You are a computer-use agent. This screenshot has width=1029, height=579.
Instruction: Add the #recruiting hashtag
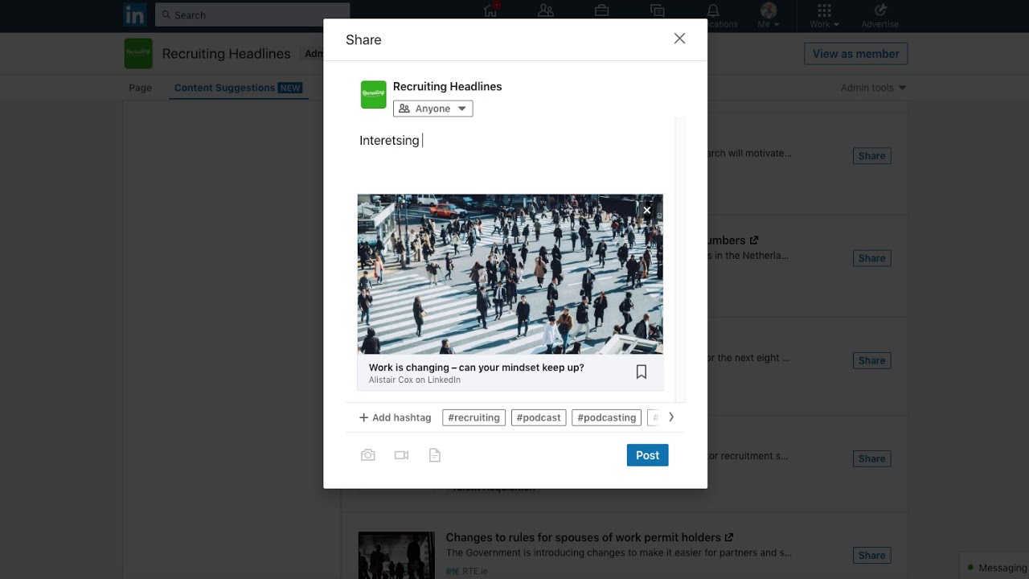coord(474,417)
